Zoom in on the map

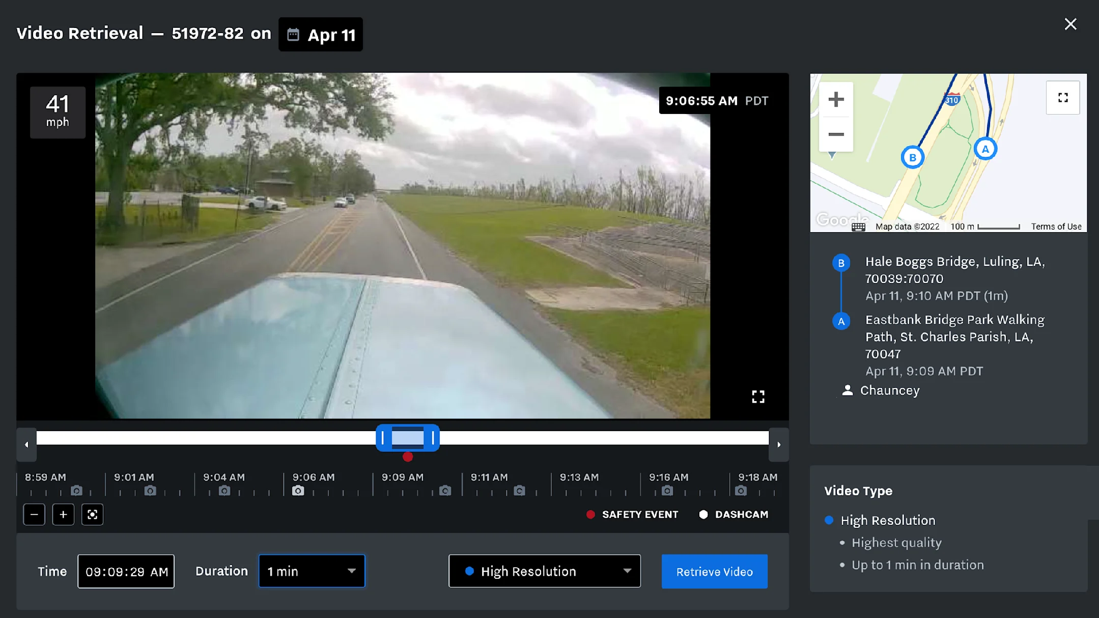tap(836, 100)
